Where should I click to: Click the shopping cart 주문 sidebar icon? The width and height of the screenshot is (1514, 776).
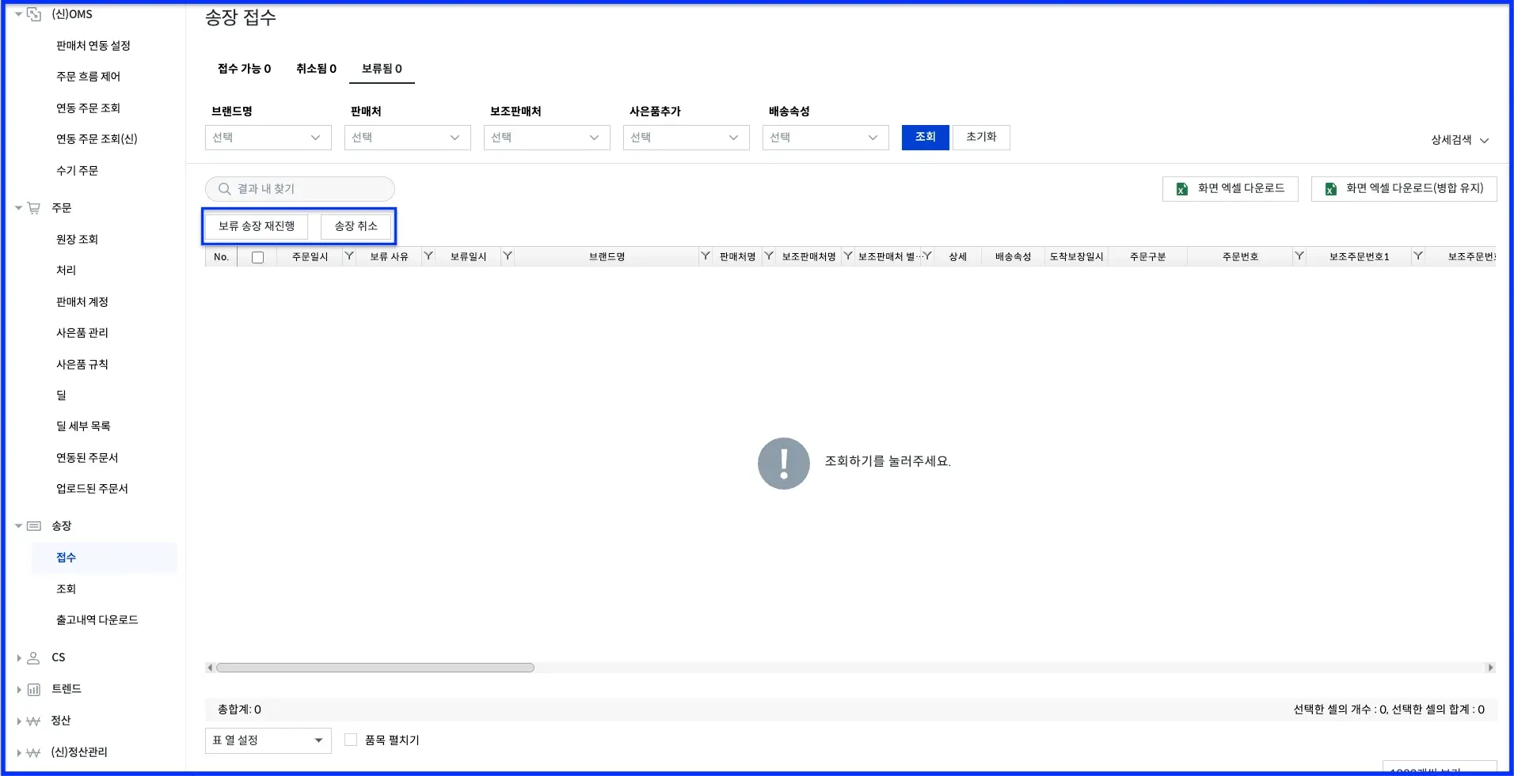[x=34, y=208]
